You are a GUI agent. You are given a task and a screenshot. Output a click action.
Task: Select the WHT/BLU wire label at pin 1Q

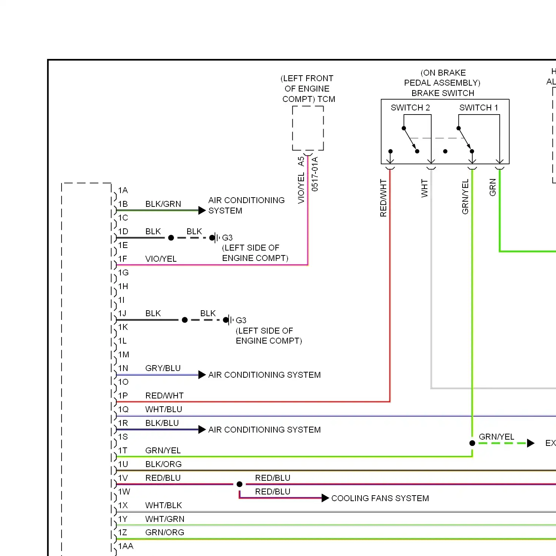[163, 409]
